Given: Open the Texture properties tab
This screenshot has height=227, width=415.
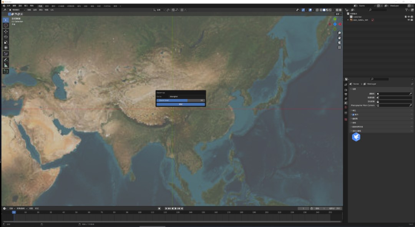Looking at the screenshot, I should pyautogui.click(x=346, y=119).
